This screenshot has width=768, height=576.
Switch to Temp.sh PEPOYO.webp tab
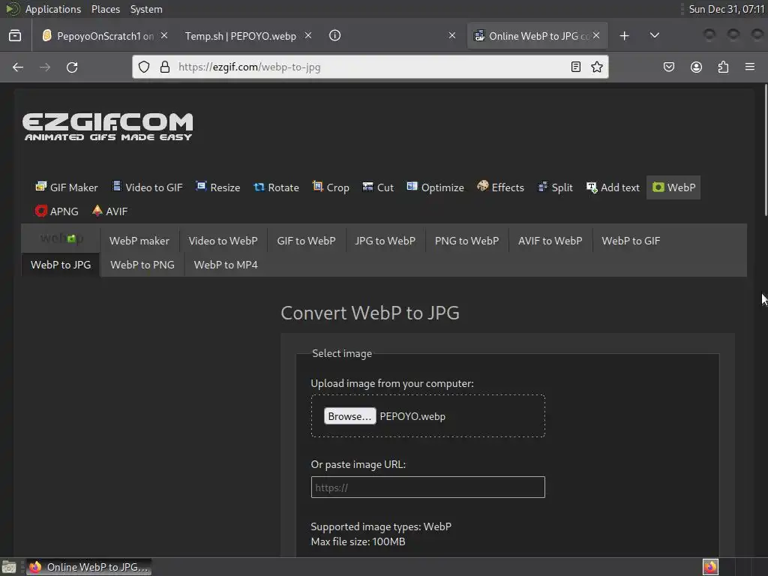click(x=241, y=36)
